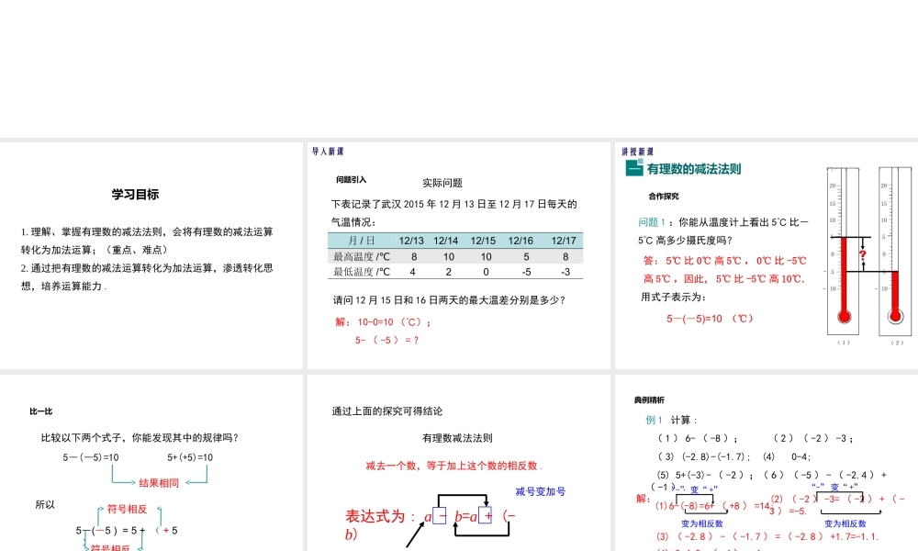
Task: Click the 符号相反 bracket annotation
Action: (128, 509)
